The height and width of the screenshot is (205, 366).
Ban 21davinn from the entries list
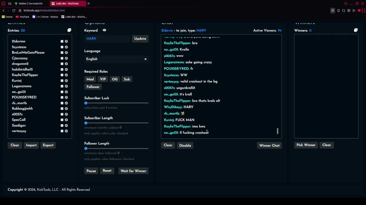(66, 41)
